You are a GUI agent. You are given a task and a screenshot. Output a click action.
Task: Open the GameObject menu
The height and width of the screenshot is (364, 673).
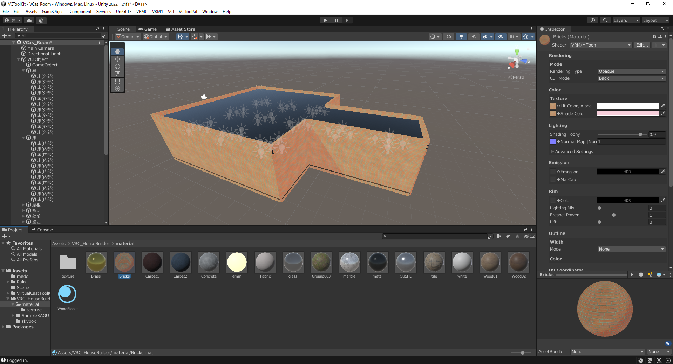pos(53,12)
